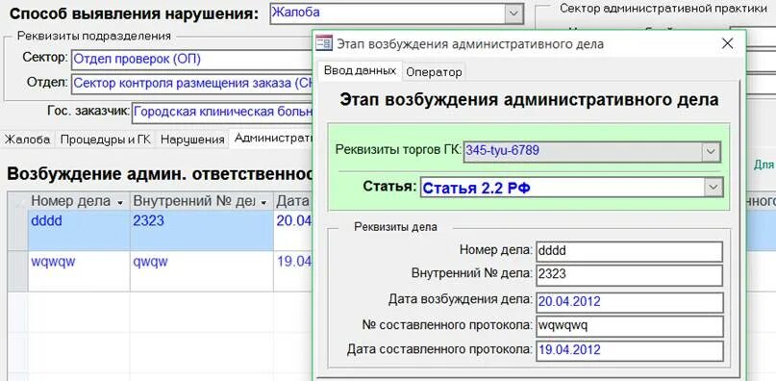
Task: Open the Способ выявления нарушения dropdown arrow
Action: point(513,13)
